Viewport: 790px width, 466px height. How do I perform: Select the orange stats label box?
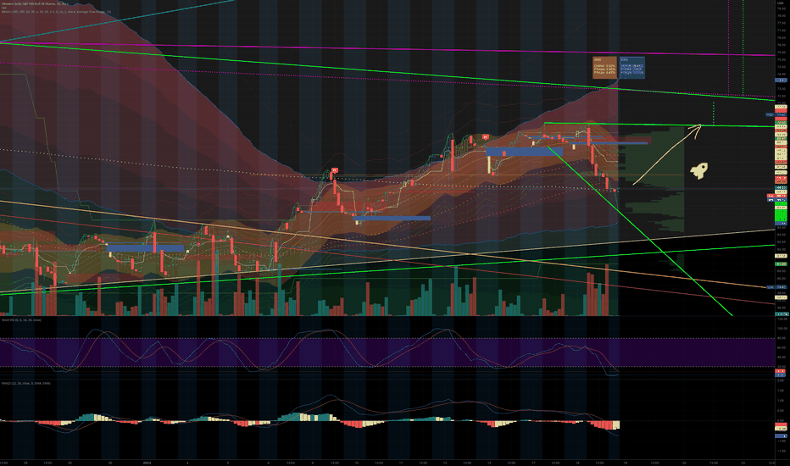(x=604, y=68)
